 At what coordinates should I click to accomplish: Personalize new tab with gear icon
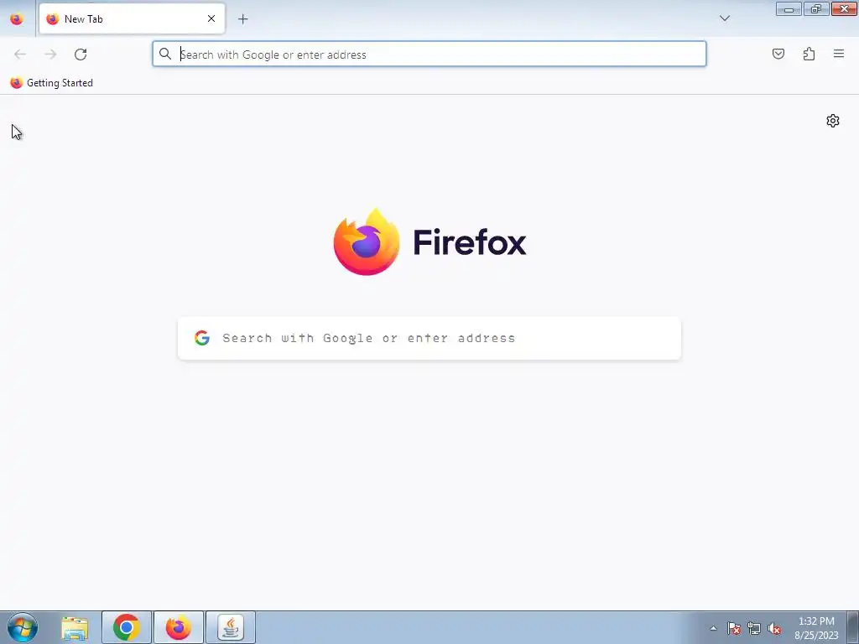833,121
